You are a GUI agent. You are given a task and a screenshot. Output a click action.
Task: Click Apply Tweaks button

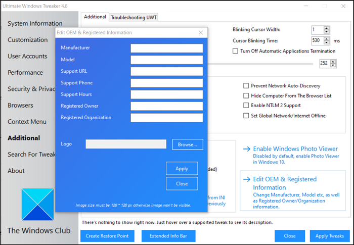point(330,236)
